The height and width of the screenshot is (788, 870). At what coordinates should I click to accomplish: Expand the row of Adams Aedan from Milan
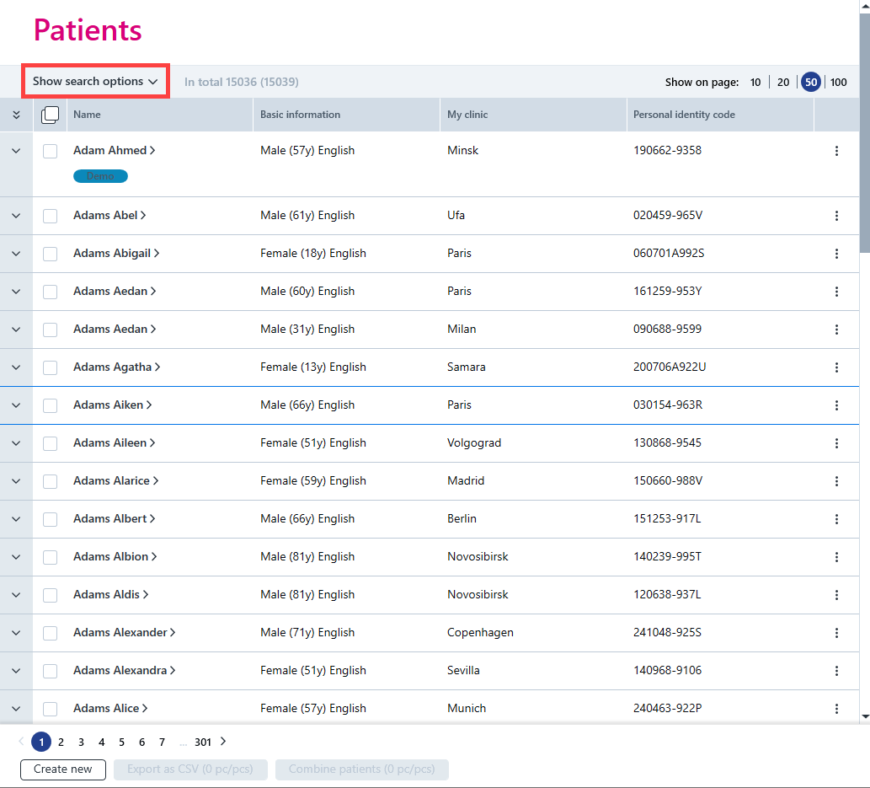click(16, 330)
